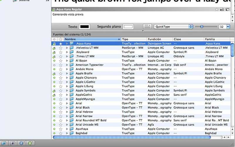Click the Slab serif class cell
Image resolution: width=235 pixels, height=147 pixels.
coord(180,65)
